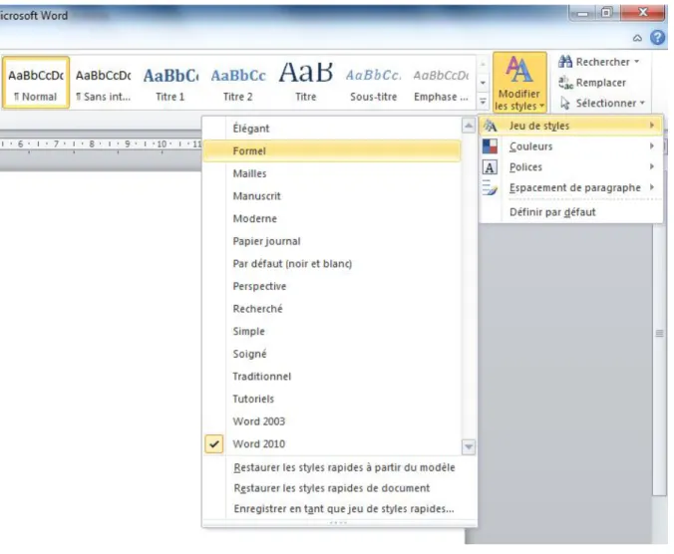
Task: Apply the Sous-titre style
Action: [374, 83]
